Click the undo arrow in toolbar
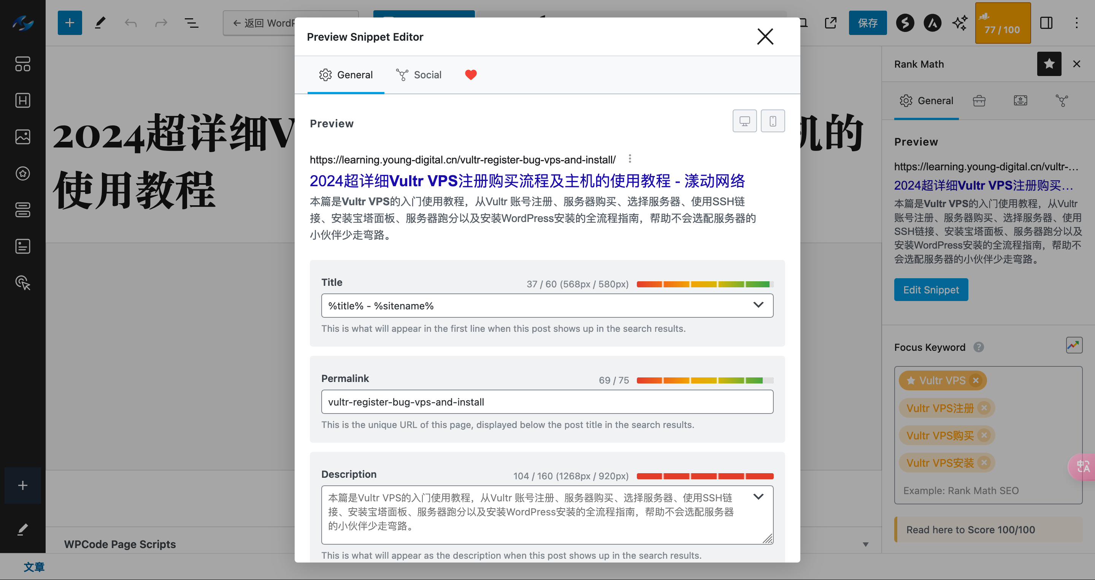The height and width of the screenshot is (580, 1095). point(130,23)
